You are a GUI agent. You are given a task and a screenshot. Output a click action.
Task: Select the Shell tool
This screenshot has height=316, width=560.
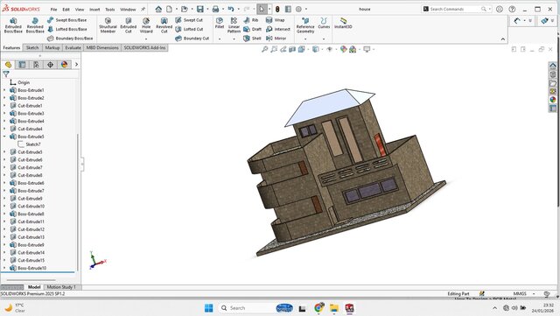[x=252, y=39]
